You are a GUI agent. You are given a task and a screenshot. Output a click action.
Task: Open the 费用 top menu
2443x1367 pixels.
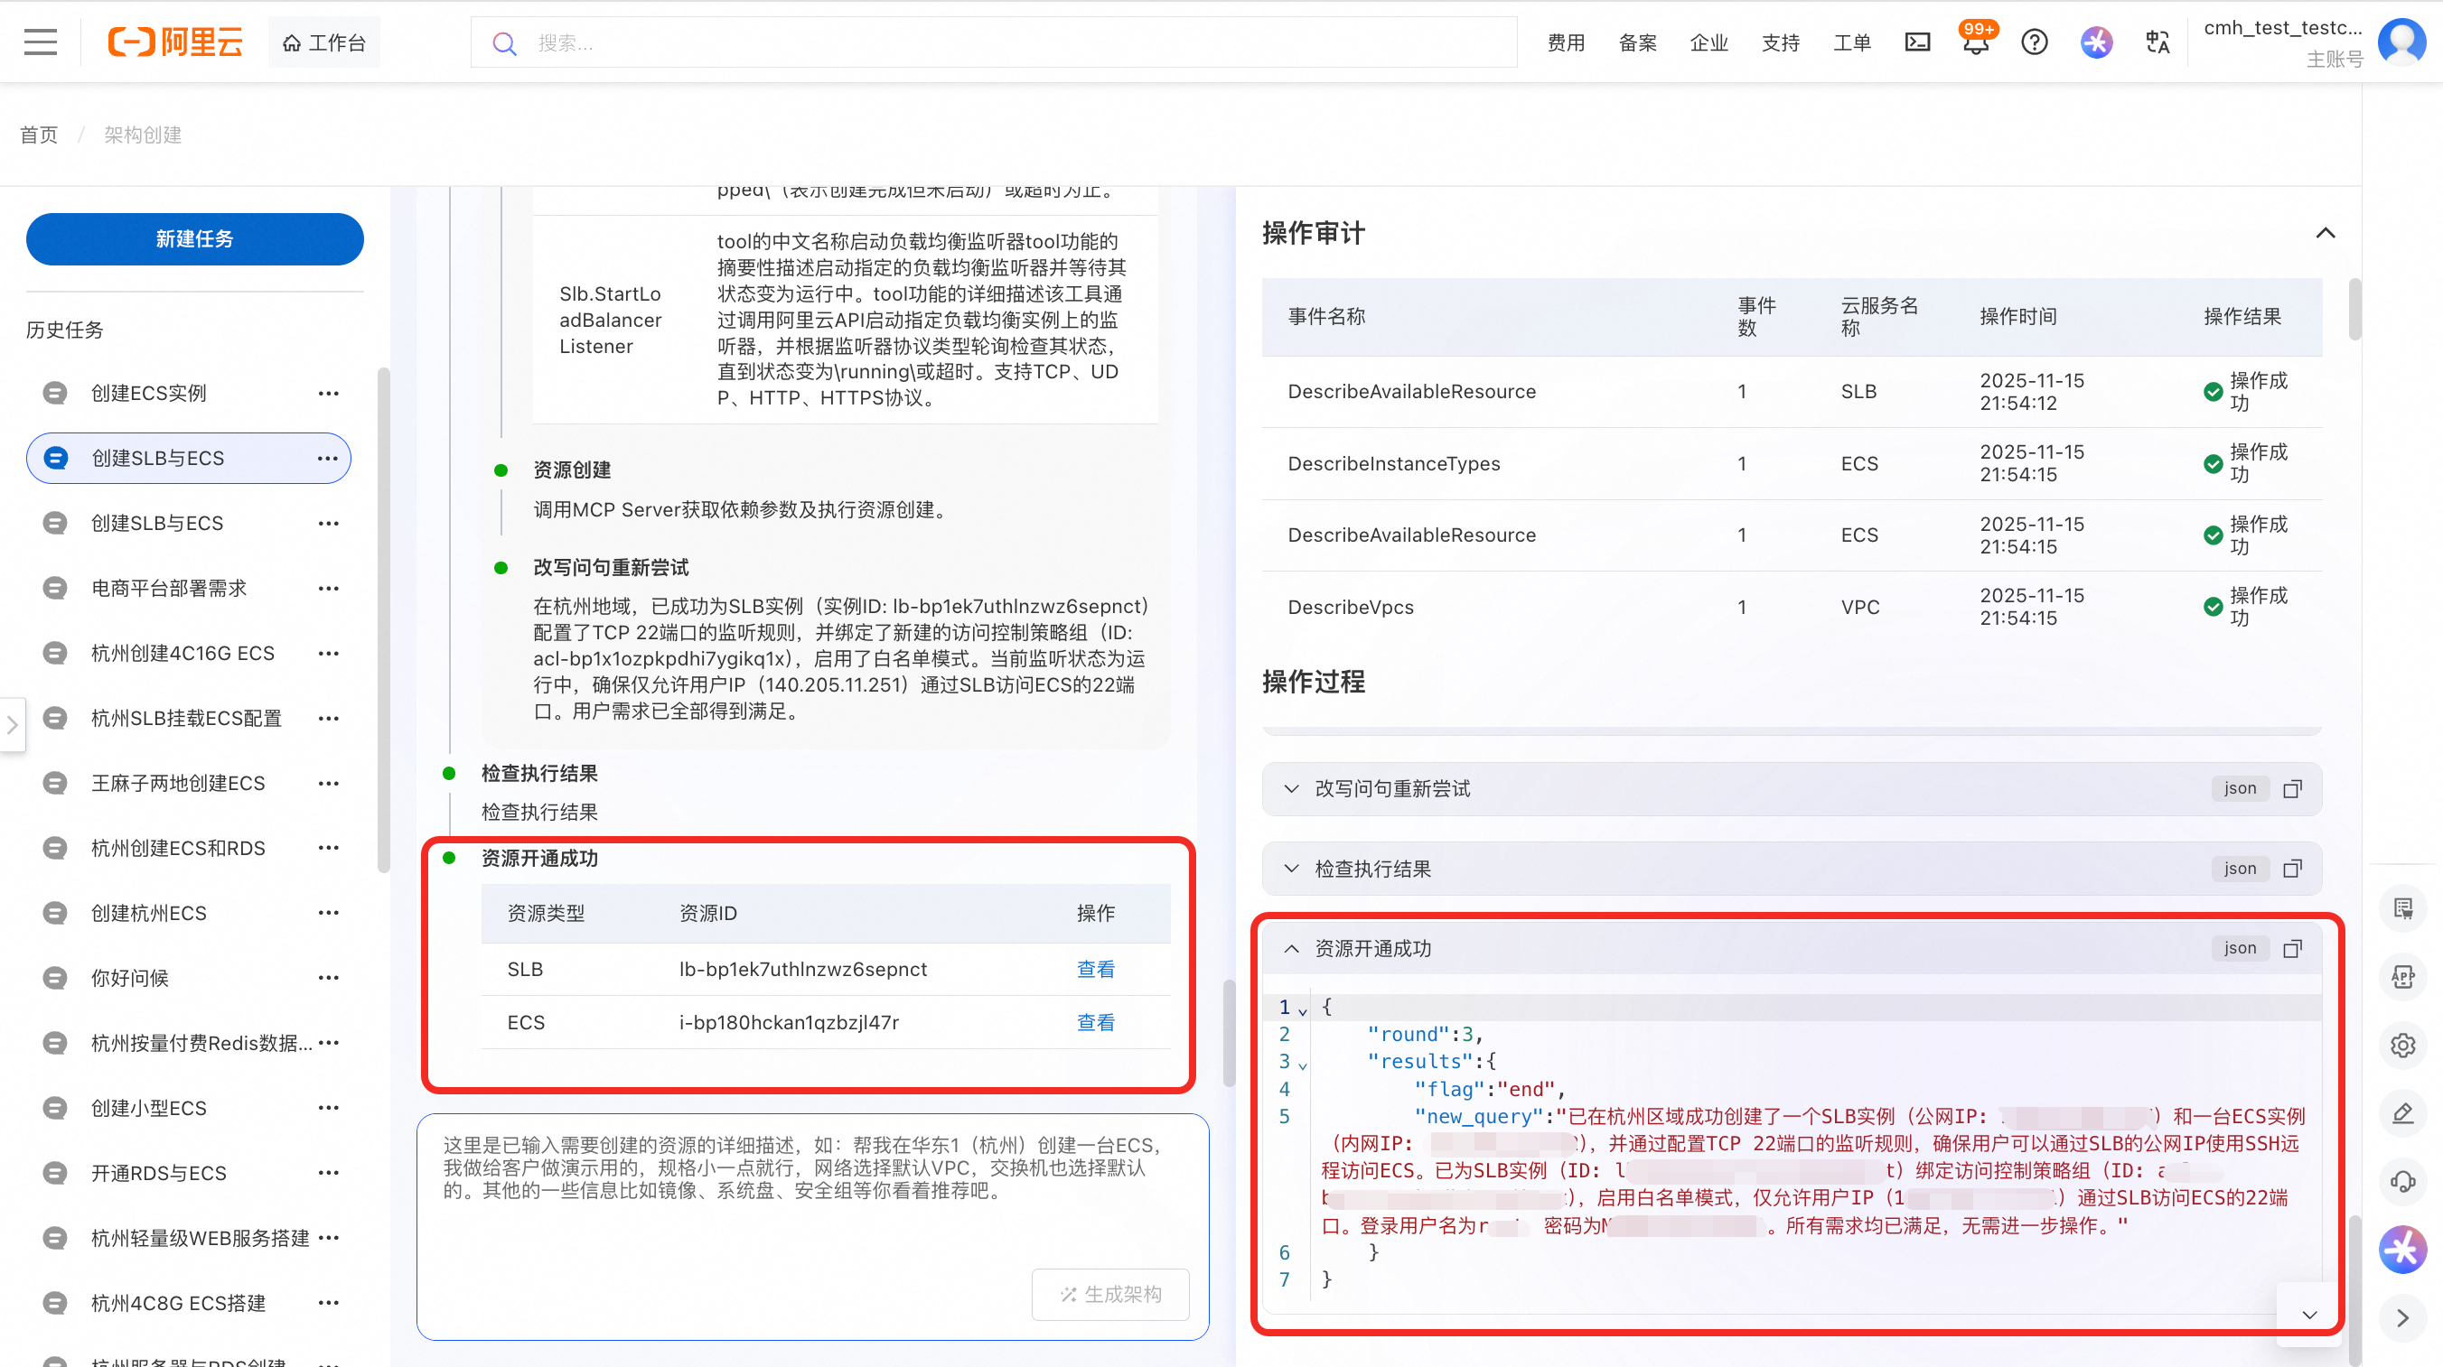pyautogui.click(x=1566, y=42)
